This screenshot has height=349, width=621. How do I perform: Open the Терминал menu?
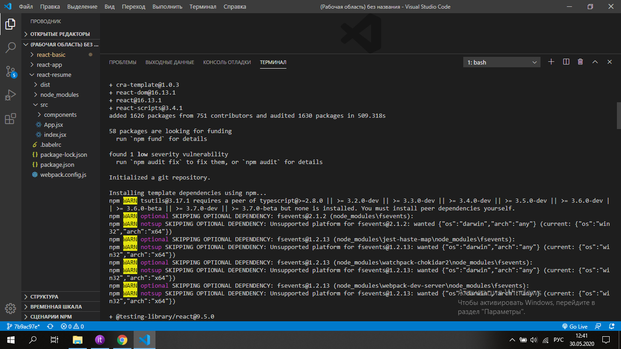(203, 6)
